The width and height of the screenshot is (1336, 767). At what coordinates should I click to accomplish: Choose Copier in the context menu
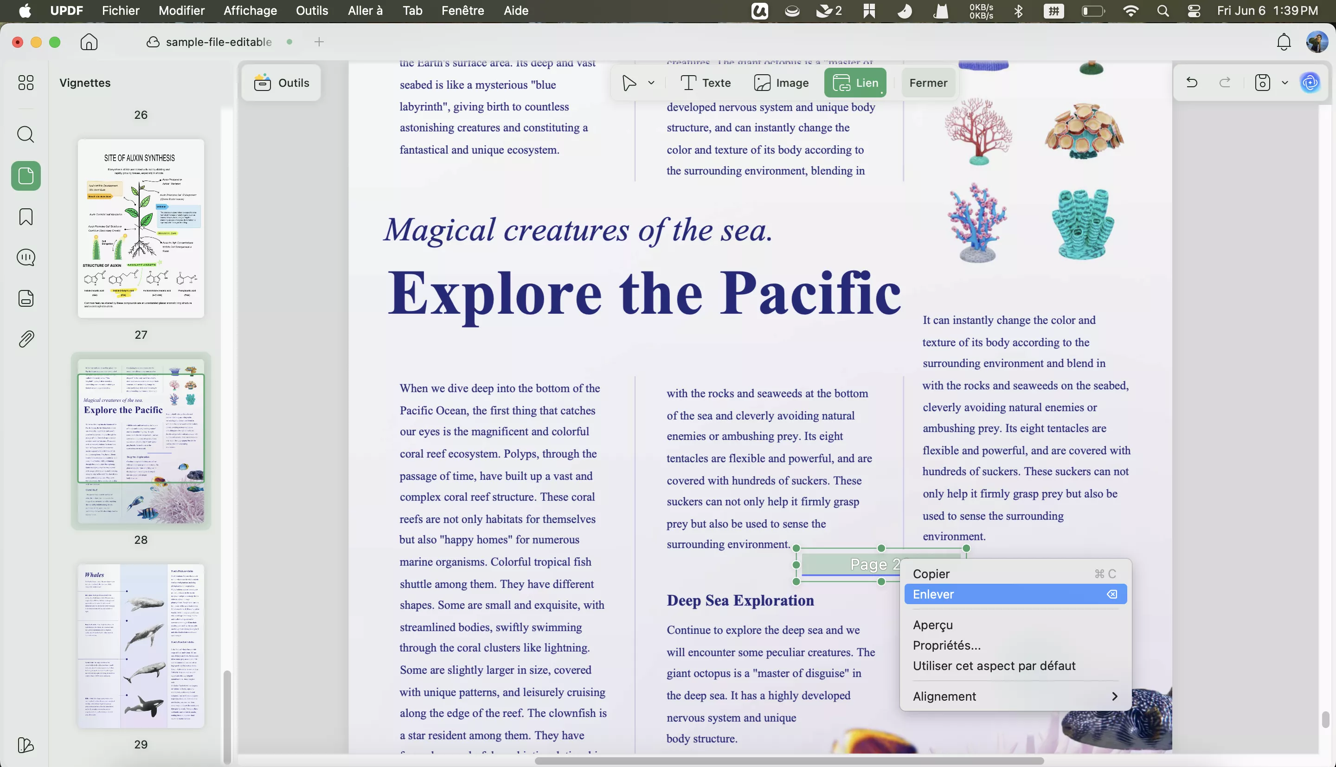[1015, 574]
